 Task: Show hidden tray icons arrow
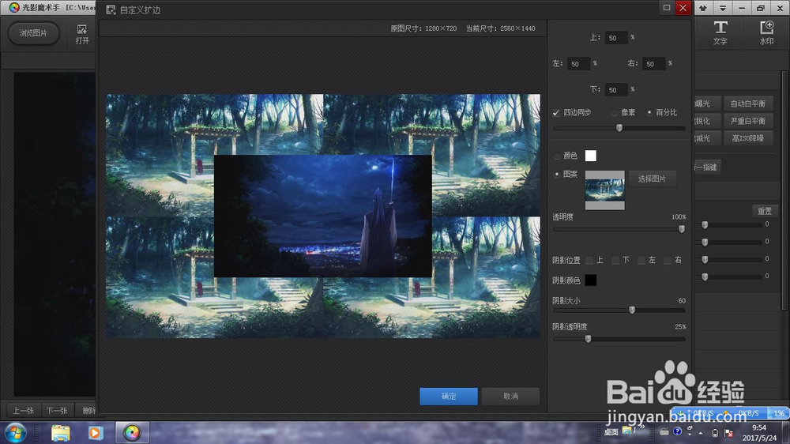pyautogui.click(x=700, y=433)
